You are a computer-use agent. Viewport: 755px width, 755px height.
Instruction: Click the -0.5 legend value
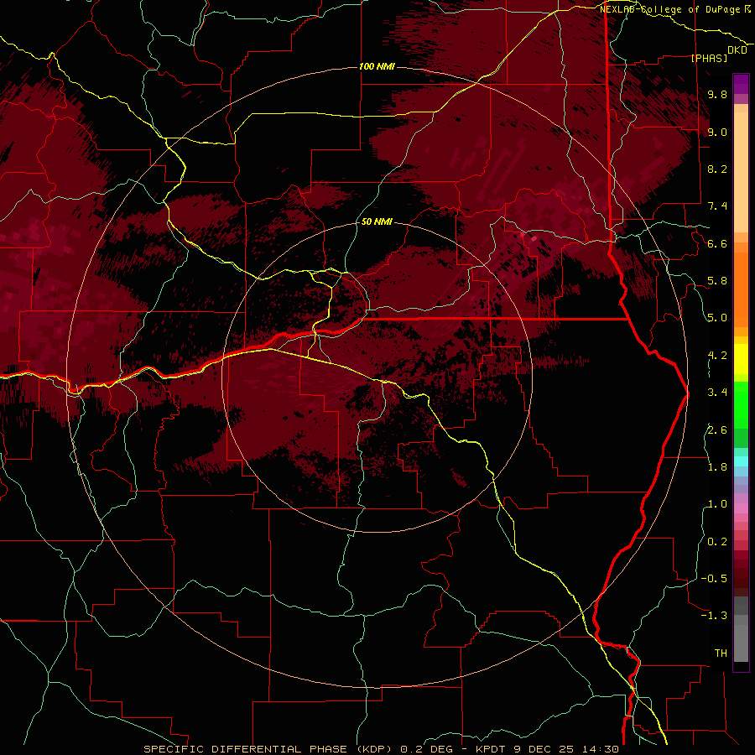pos(714,579)
